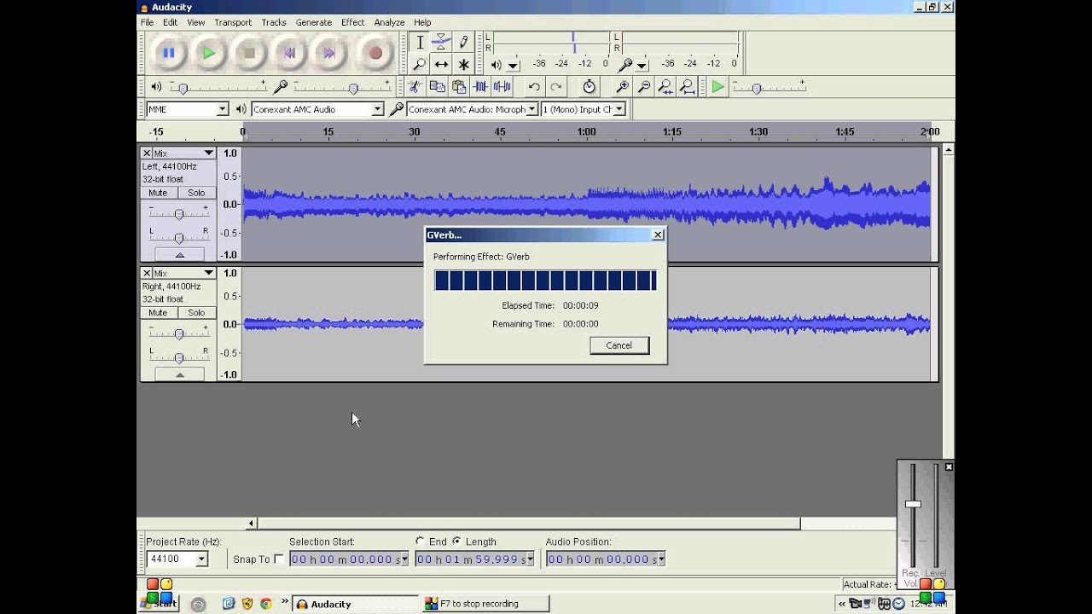Click the Record button
The height and width of the screenshot is (614, 1092).
coord(375,53)
